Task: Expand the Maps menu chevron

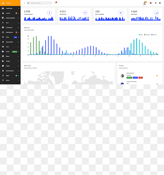Action: (19, 37)
